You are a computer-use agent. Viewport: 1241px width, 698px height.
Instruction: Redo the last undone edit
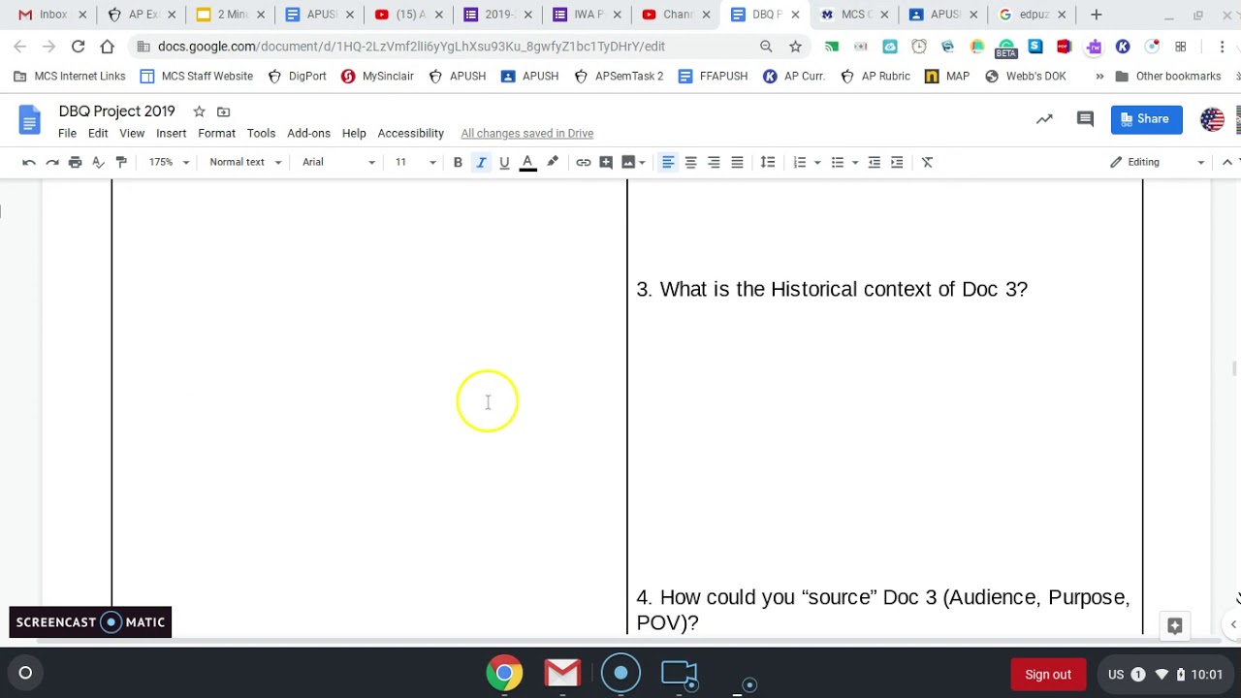tap(52, 162)
